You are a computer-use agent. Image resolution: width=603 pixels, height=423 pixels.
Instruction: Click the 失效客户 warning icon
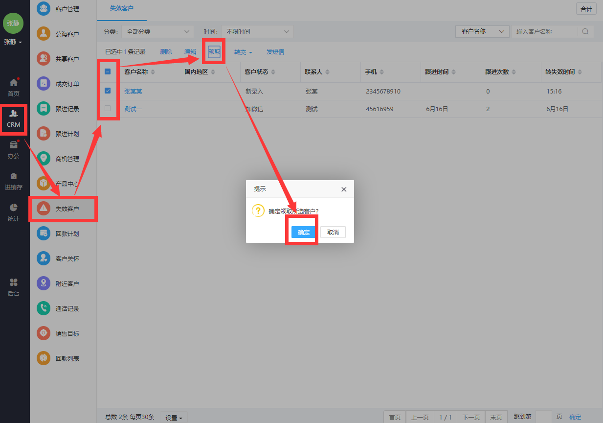click(44, 209)
